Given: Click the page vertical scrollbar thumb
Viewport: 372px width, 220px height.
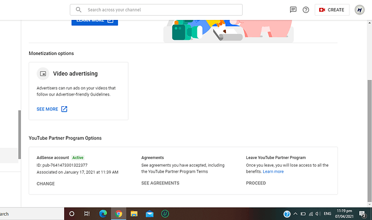Looking at the screenshot, I should 369,140.
